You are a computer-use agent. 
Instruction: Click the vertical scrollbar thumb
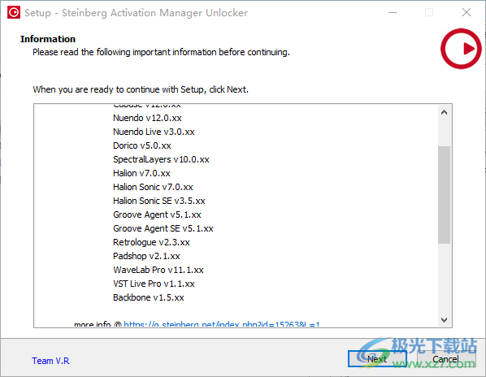tap(444, 195)
